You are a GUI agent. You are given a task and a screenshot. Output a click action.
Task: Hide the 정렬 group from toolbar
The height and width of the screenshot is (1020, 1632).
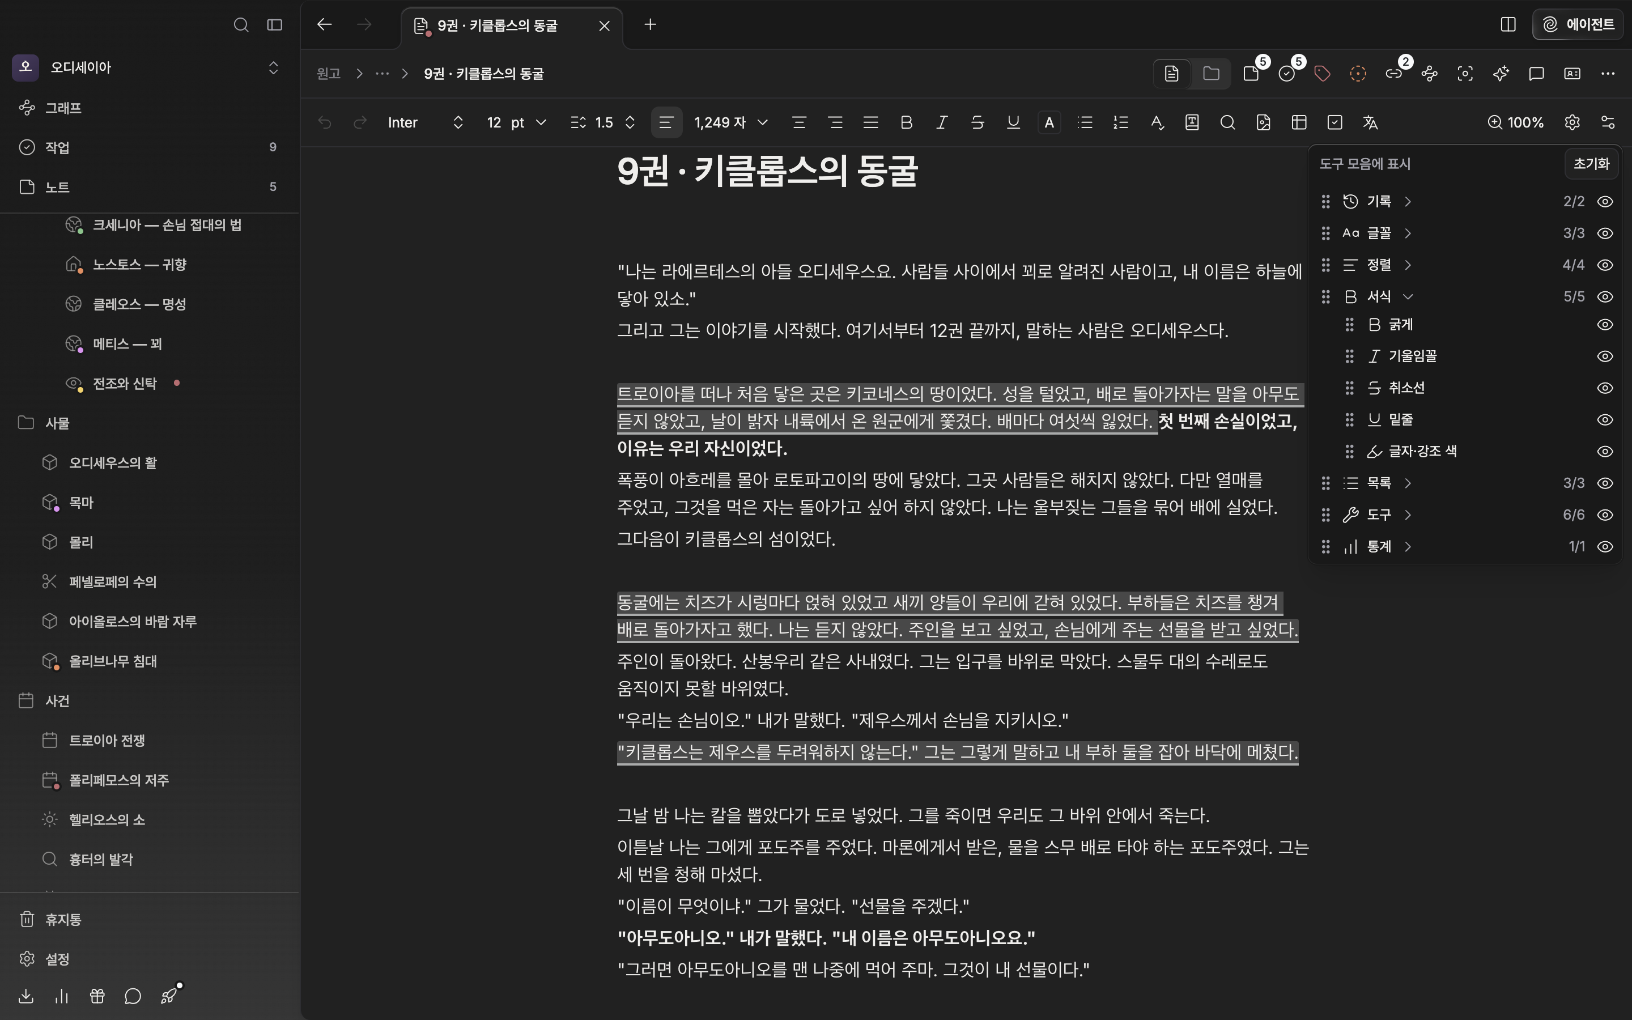[1605, 265]
